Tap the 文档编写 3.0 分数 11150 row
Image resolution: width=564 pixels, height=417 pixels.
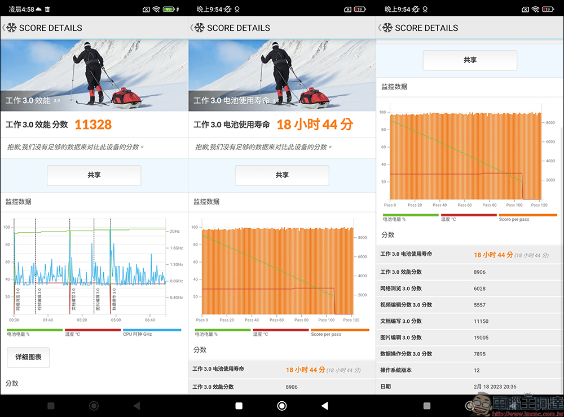(470, 321)
